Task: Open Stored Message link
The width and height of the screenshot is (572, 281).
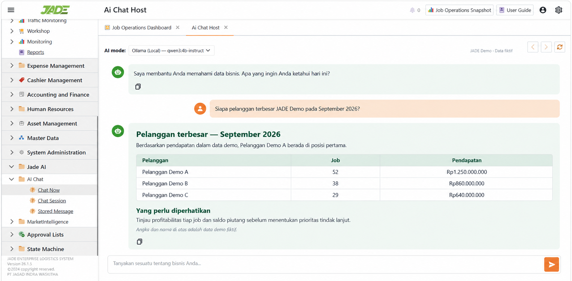Action: tap(55, 211)
